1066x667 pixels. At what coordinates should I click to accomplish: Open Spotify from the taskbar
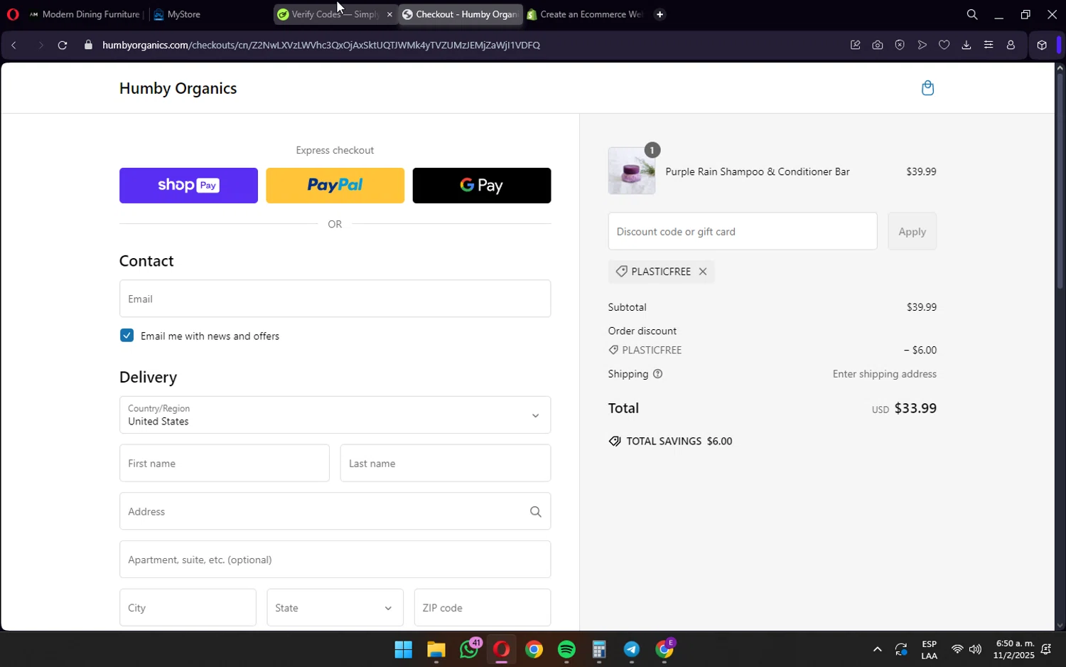click(566, 650)
